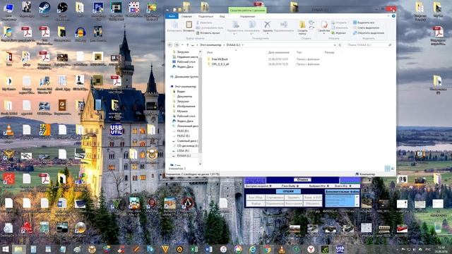The height and width of the screenshot is (254, 452).
Task: Open the Properties (Свойства) dropdown arrow
Action: click(x=324, y=33)
